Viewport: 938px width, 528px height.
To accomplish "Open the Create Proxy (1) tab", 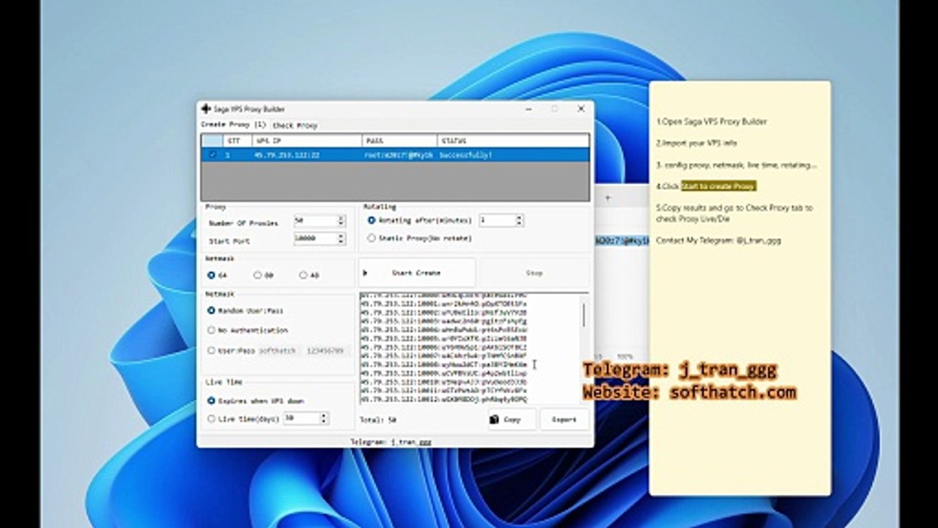I will (x=234, y=125).
